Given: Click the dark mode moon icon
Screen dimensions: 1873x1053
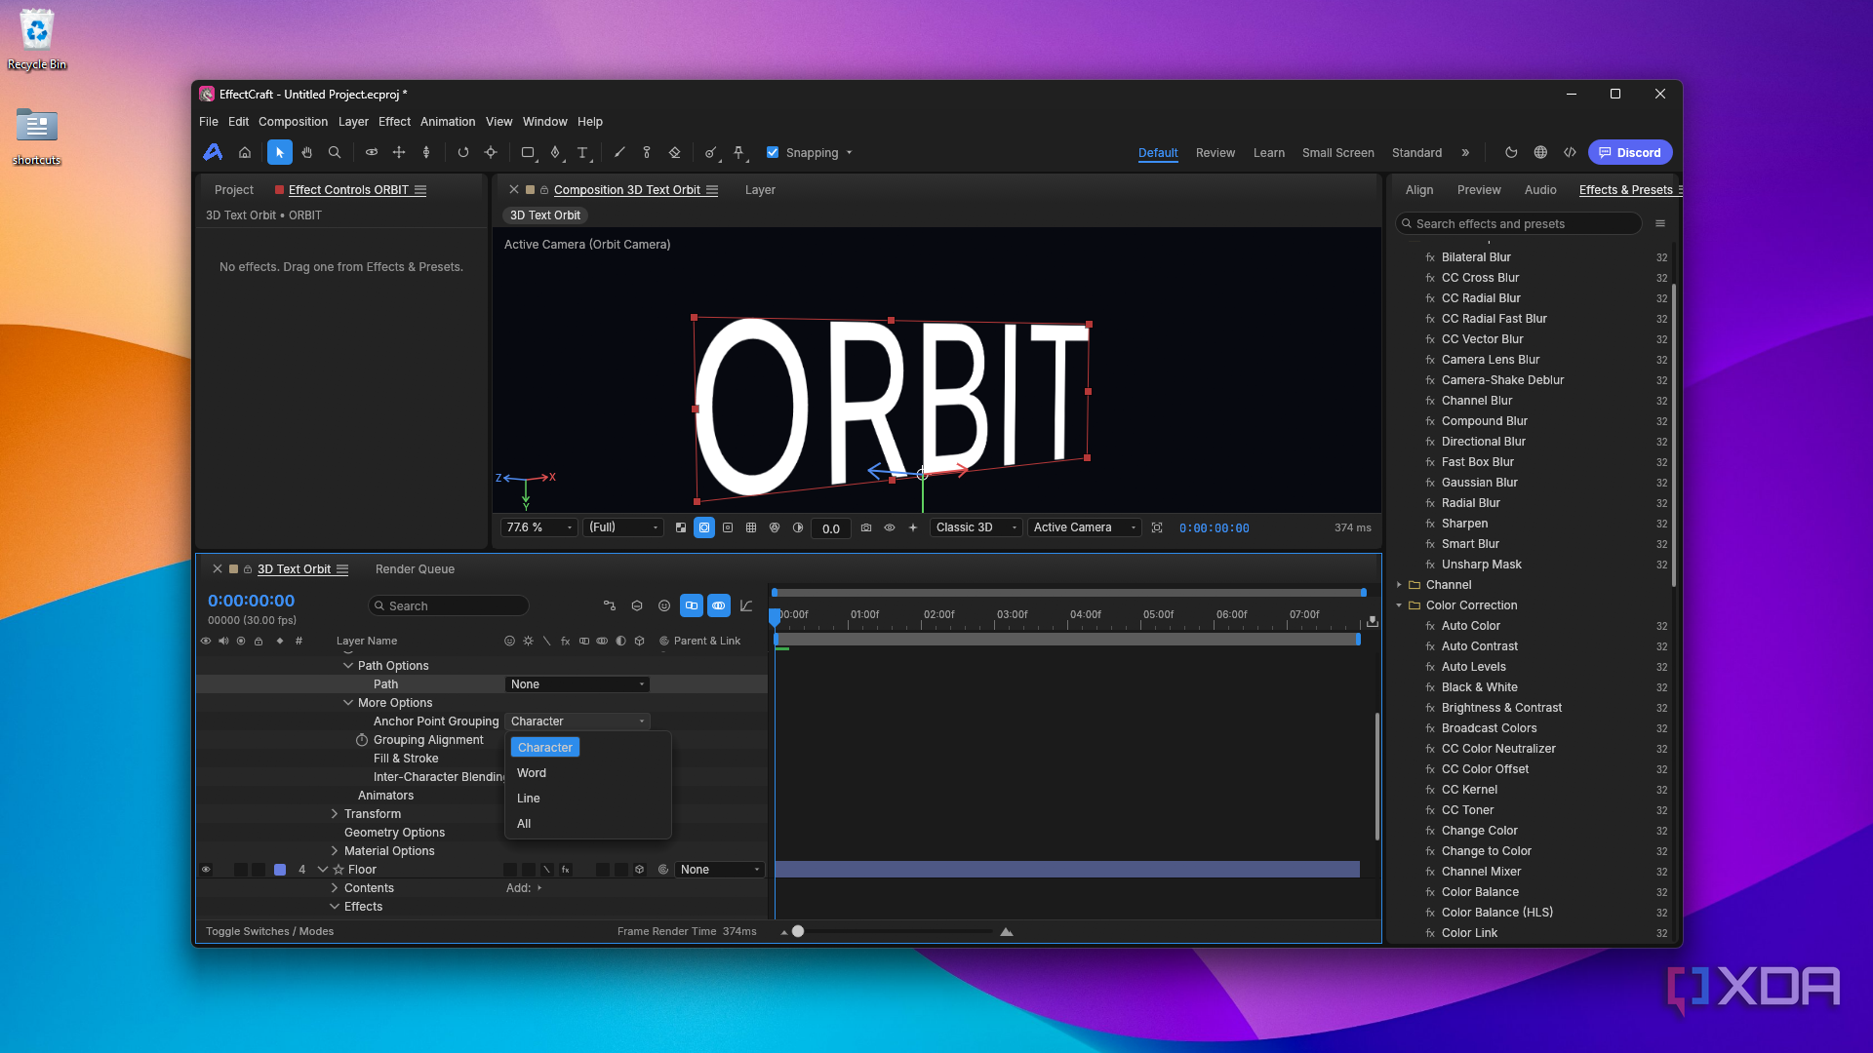Looking at the screenshot, I should (x=1511, y=152).
